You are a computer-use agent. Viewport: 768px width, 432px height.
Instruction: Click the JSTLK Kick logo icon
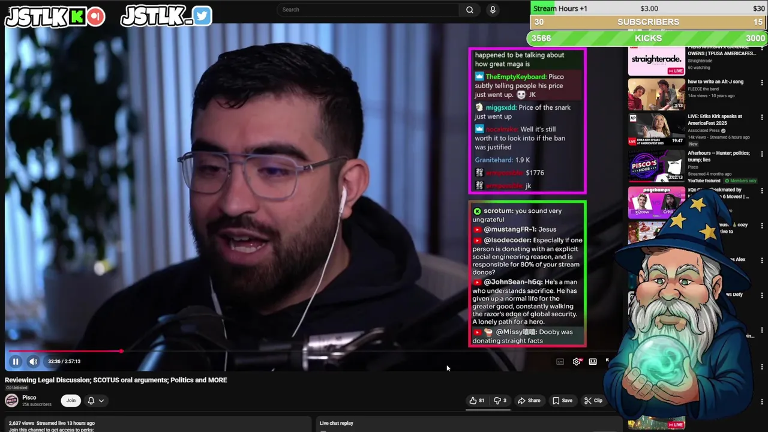pos(77,17)
